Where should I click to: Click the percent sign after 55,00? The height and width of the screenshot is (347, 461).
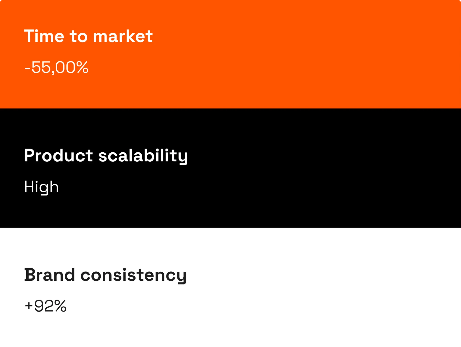pos(82,67)
